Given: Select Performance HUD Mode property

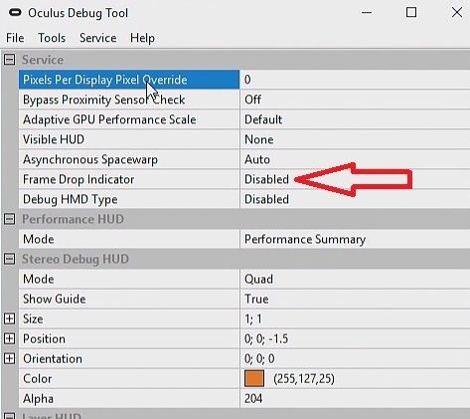Looking at the screenshot, I should (129, 239).
